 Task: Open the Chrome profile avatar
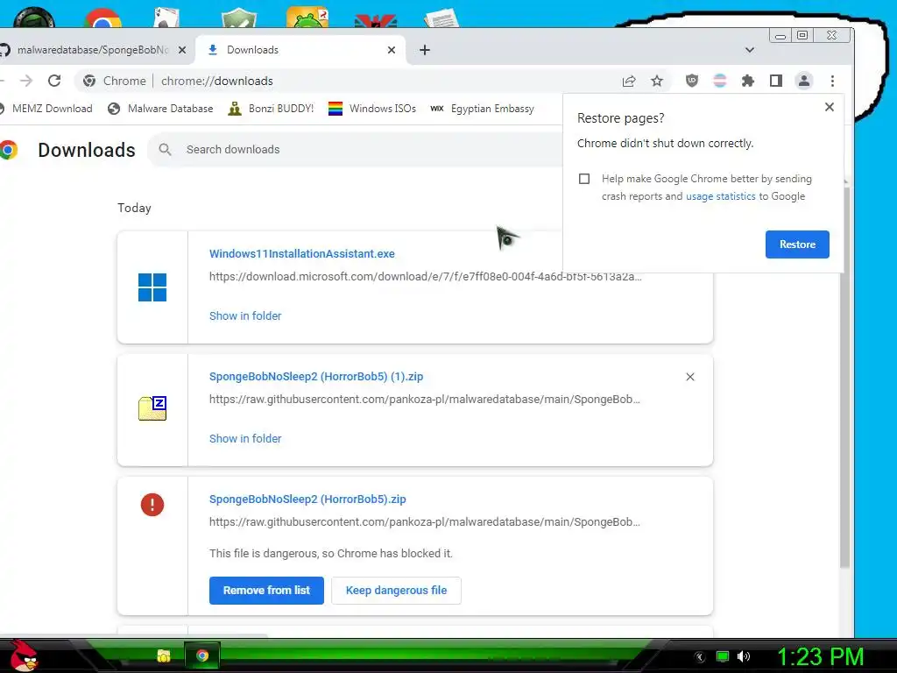point(804,81)
